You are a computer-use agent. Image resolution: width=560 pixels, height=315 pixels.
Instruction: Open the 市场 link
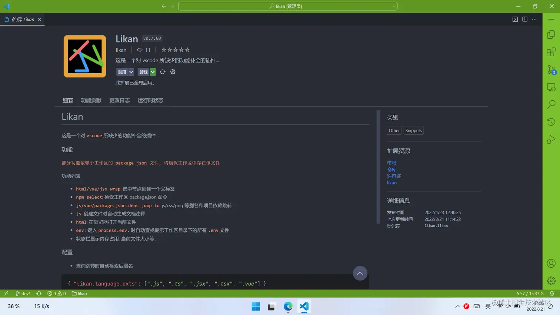tap(391, 162)
